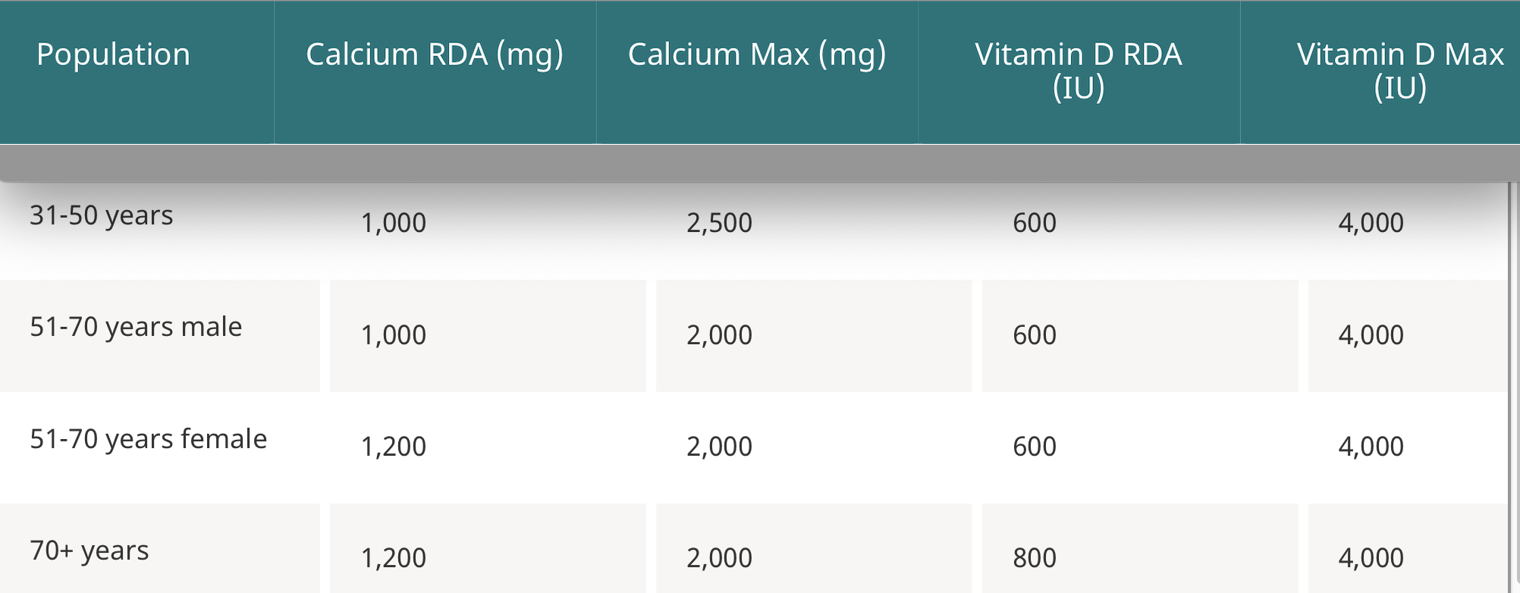Select the 70+ years row label
1520x593 pixels.
tap(90, 551)
